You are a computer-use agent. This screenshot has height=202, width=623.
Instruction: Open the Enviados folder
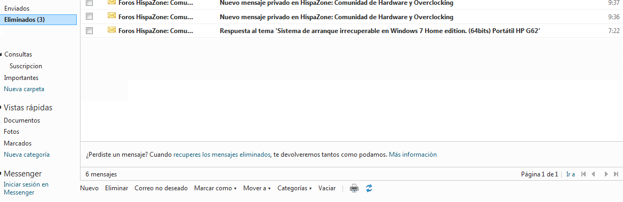click(x=17, y=8)
